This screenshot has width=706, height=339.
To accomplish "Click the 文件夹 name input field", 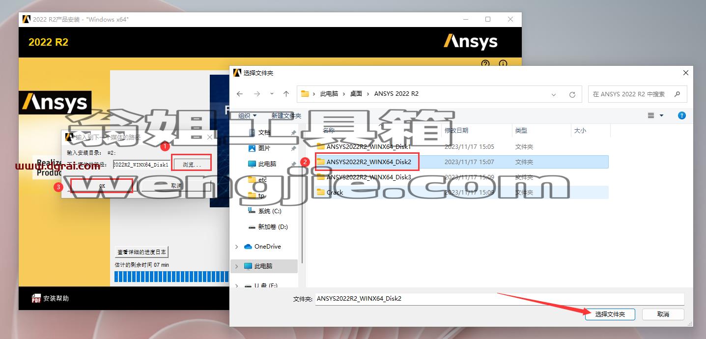I will (499, 299).
